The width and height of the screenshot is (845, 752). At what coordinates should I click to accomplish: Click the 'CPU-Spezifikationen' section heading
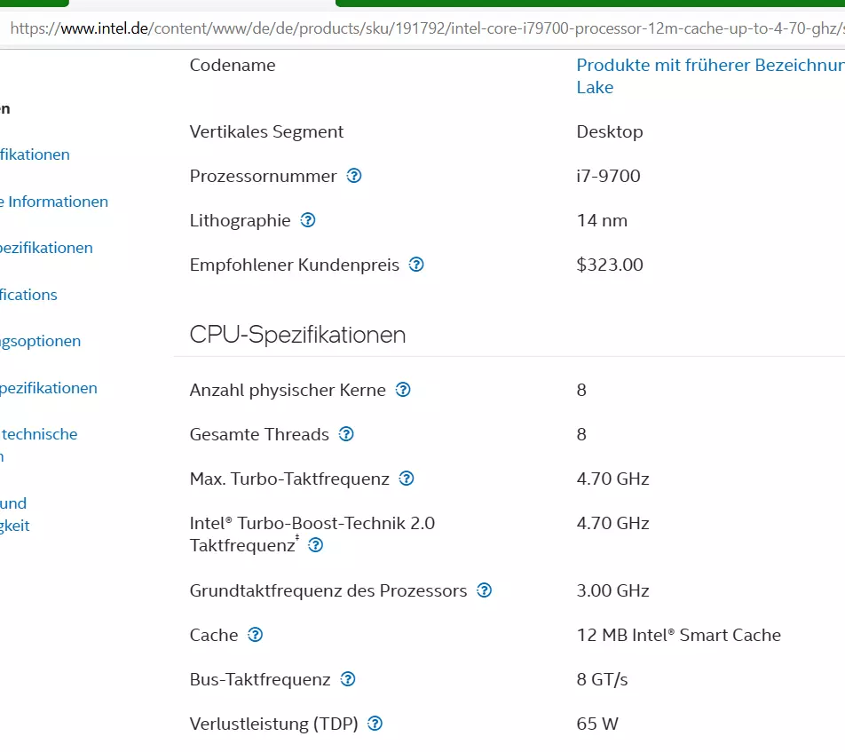click(x=297, y=335)
